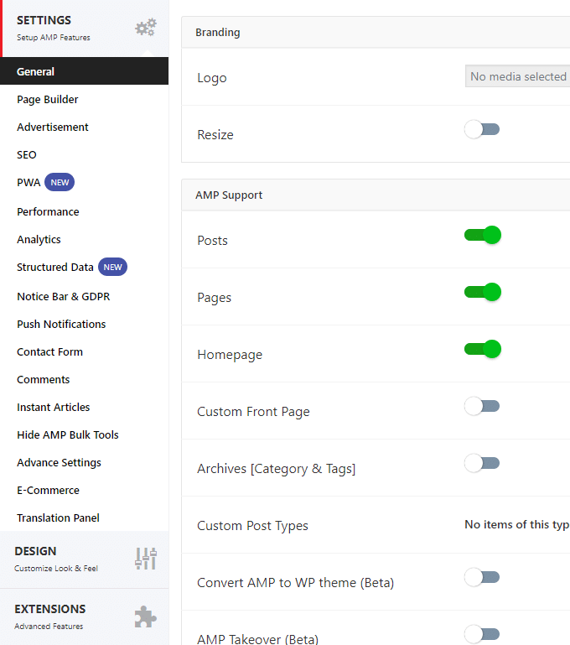Expand the Extensions section
The width and height of the screenshot is (570, 645).
click(x=85, y=617)
